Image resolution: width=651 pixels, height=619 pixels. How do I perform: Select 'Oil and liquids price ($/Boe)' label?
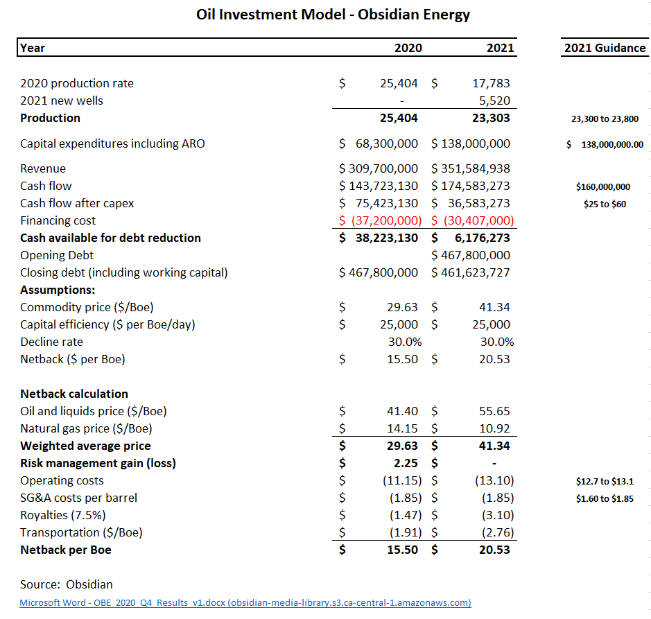click(x=94, y=412)
